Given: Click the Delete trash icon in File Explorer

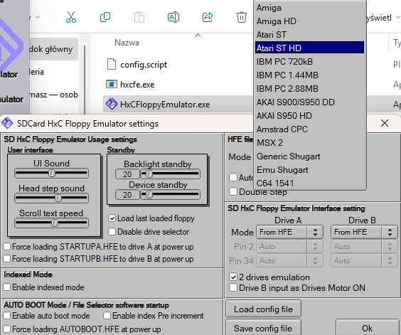Looking at the screenshot, I should coord(242,17).
